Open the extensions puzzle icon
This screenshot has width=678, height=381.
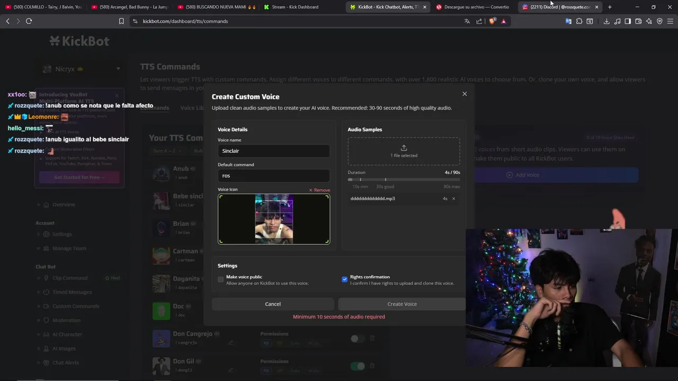579,21
